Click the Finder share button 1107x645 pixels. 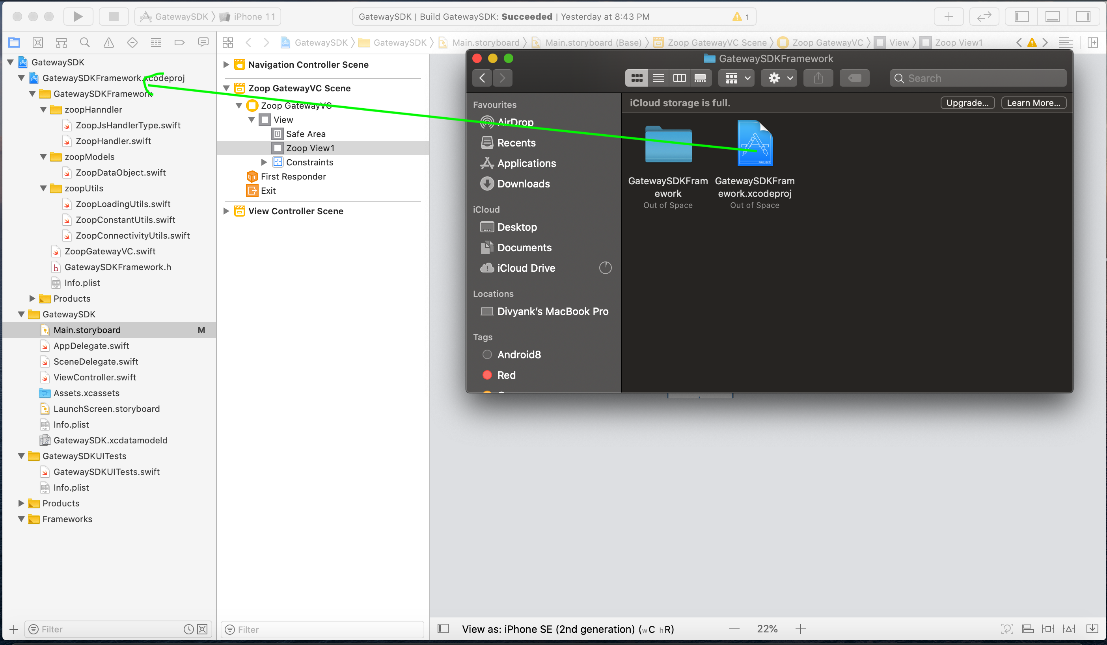tap(818, 78)
